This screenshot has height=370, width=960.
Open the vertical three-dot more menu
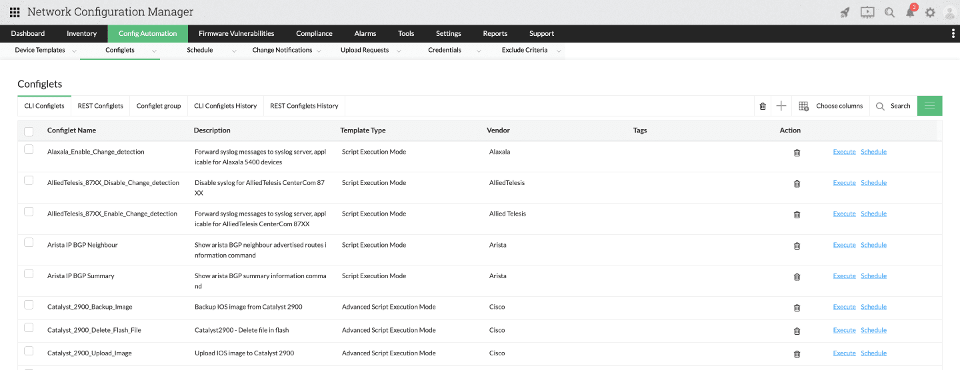click(x=953, y=33)
